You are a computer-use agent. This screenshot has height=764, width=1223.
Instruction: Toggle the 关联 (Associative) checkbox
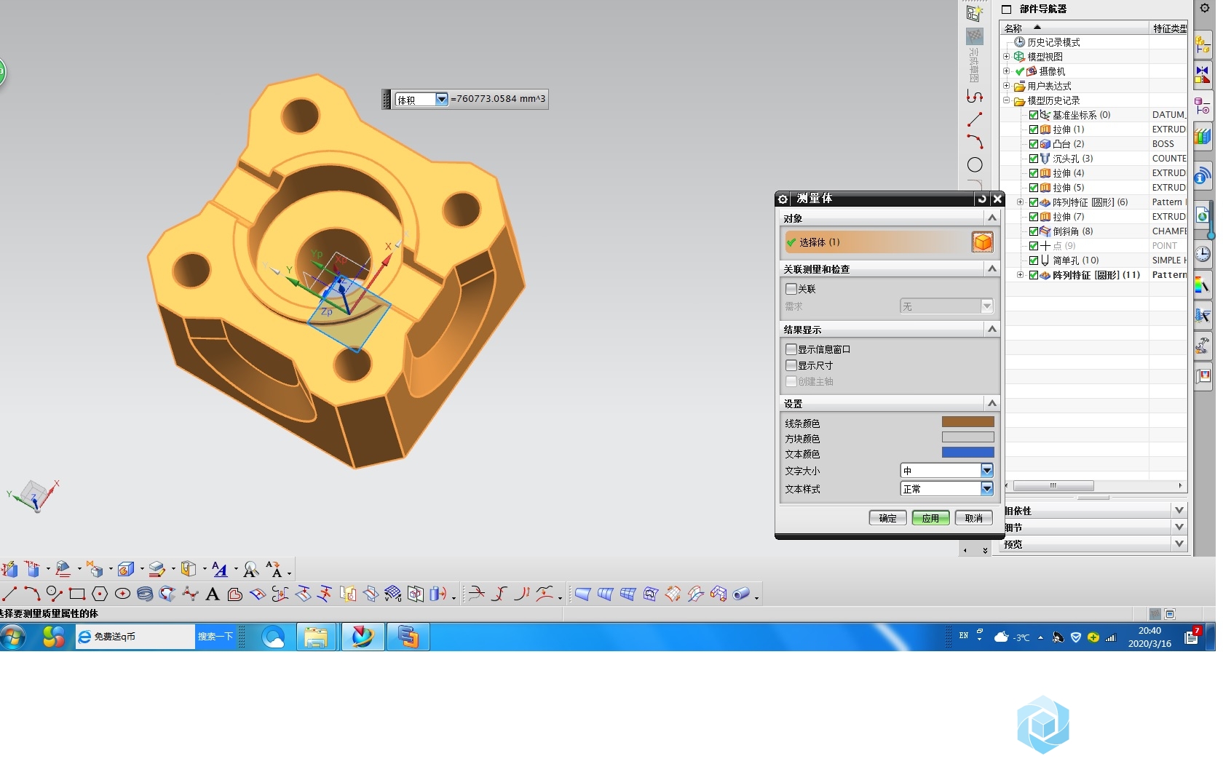point(791,289)
